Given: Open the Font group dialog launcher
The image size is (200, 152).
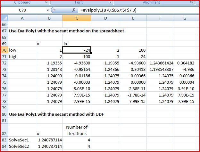Looking at the screenshot, I should click(x=110, y=2).
